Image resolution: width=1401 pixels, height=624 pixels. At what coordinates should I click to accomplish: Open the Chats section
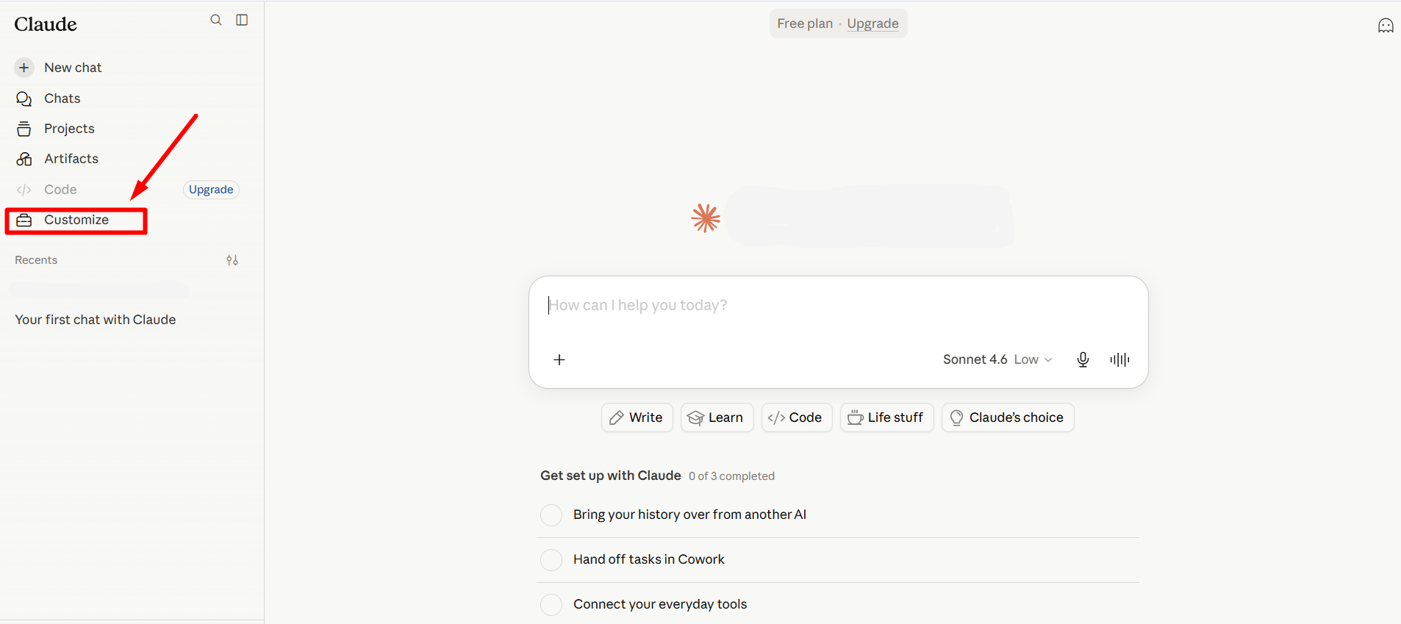(x=62, y=98)
